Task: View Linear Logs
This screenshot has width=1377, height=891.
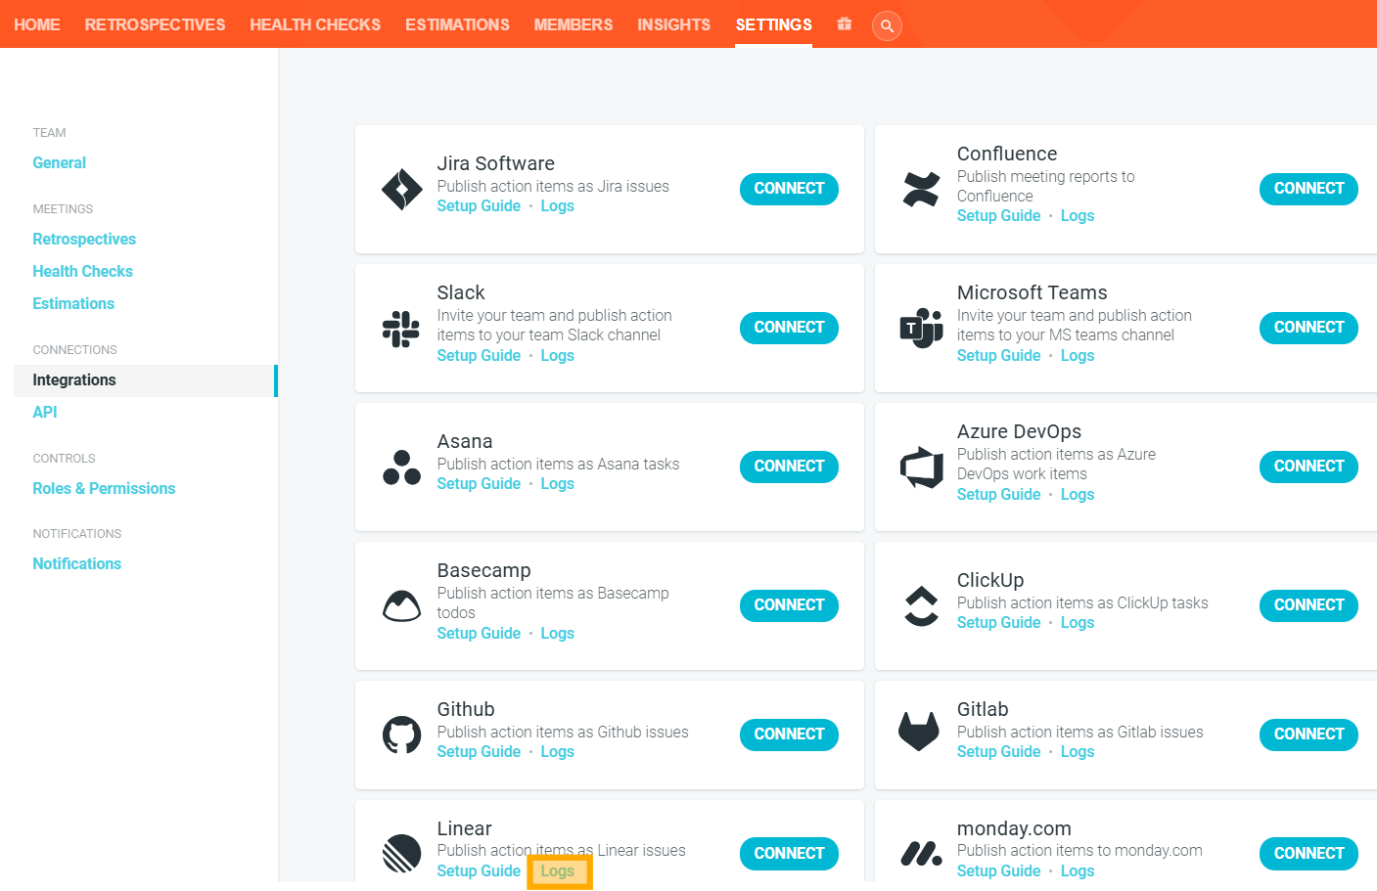Action: coord(557,871)
